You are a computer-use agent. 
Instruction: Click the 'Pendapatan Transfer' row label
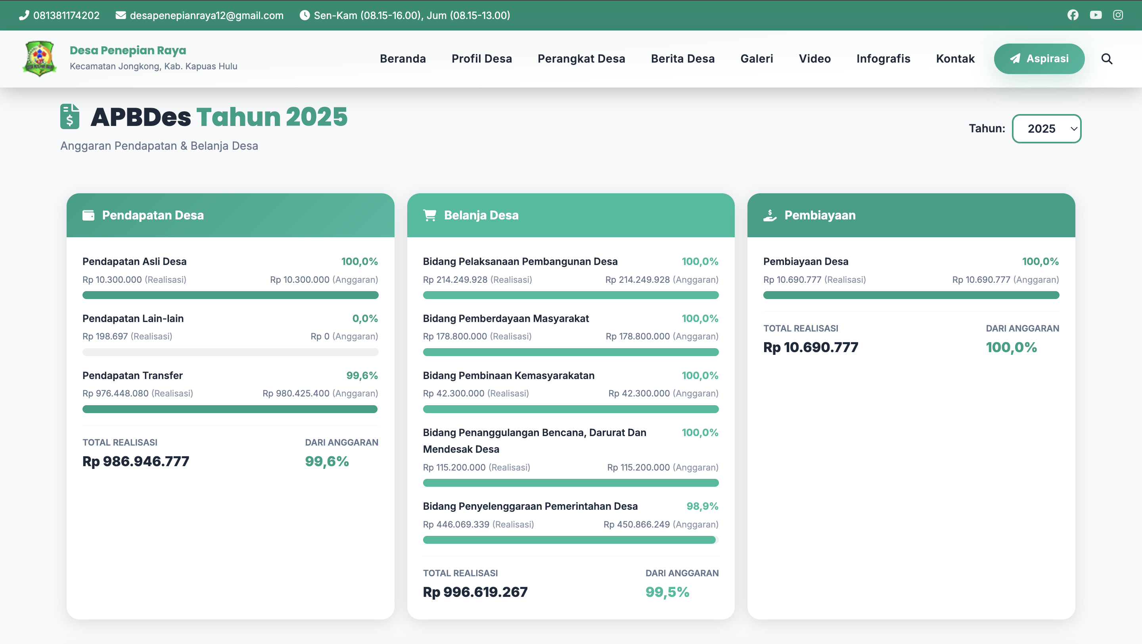pos(132,375)
